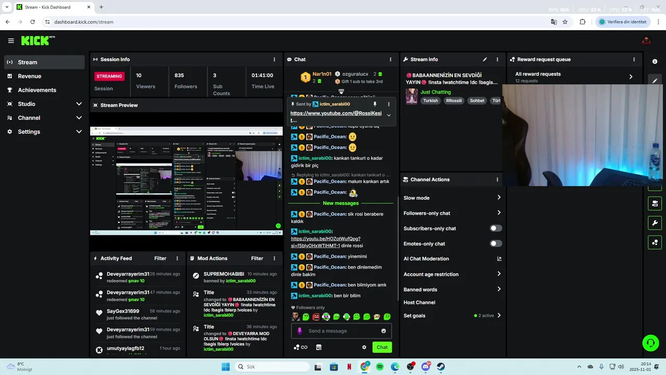Toggle Subscribers-only chat switch

(x=496, y=228)
